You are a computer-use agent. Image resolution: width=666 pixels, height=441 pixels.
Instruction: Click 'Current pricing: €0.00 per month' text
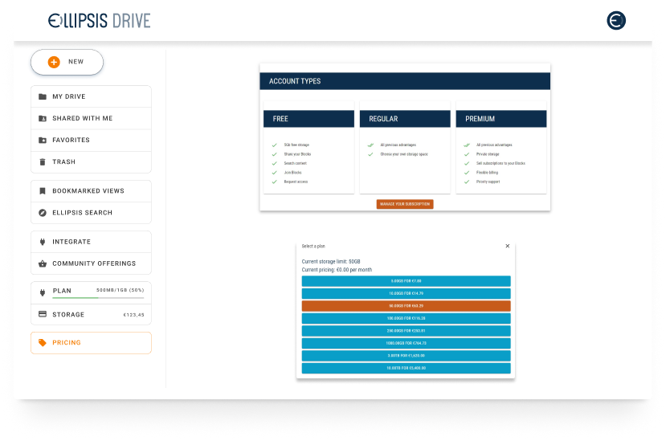pyautogui.click(x=337, y=270)
